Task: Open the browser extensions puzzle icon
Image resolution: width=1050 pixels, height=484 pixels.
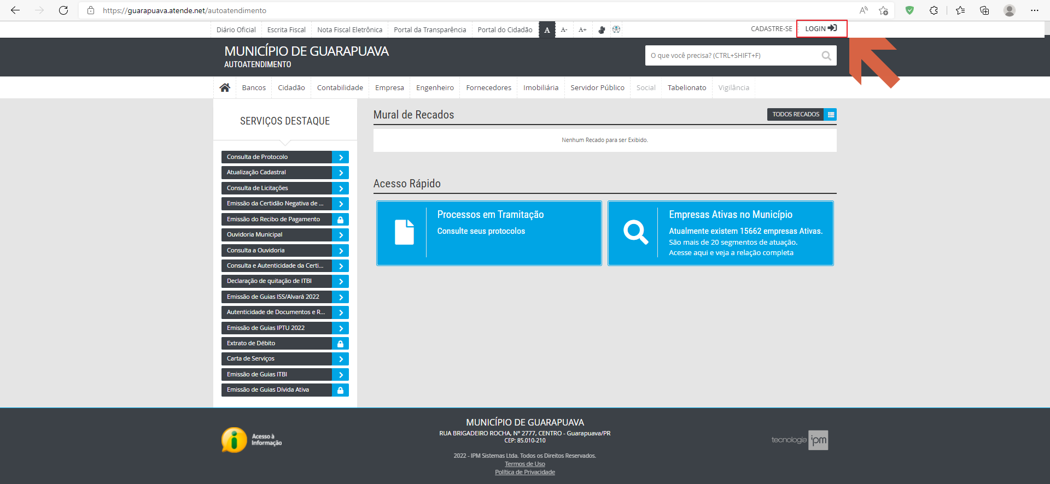Action: [934, 10]
